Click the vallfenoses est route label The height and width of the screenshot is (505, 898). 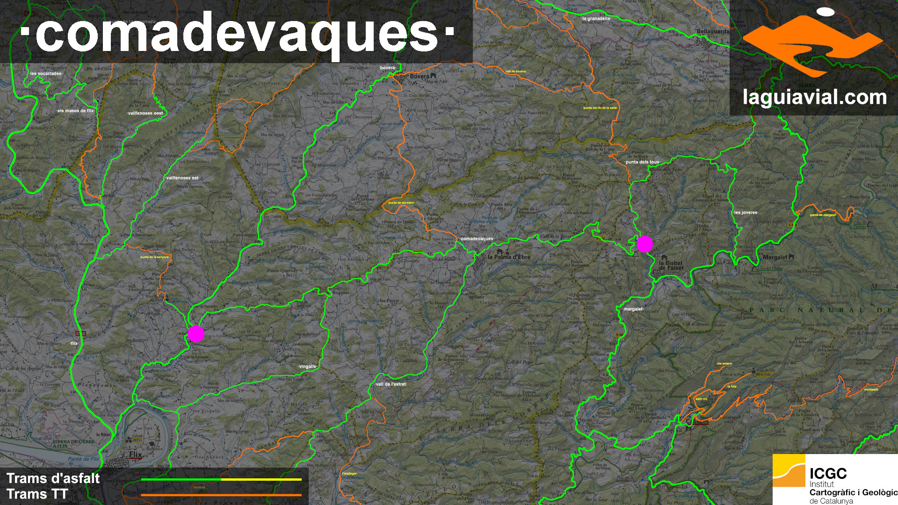click(x=182, y=178)
